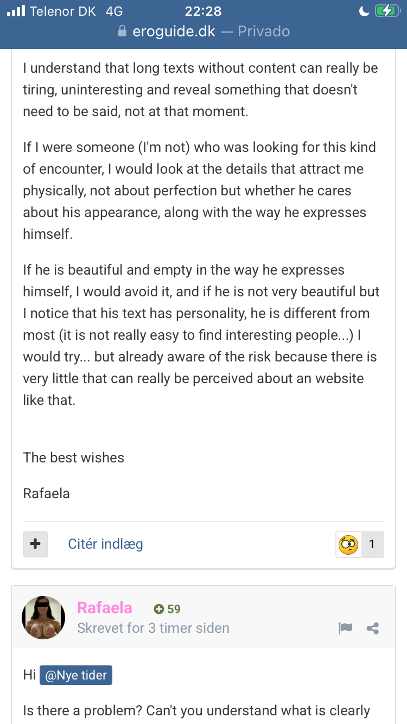
Task: Tap the Telenor DK carrier label
Action: click(63, 11)
